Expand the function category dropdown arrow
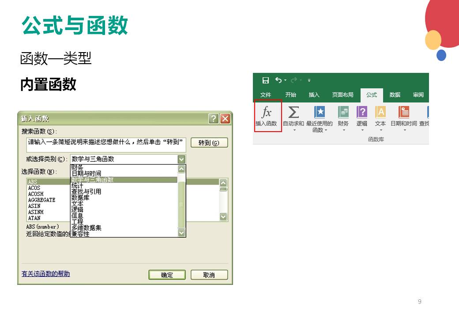The image size is (459, 318). click(x=181, y=159)
